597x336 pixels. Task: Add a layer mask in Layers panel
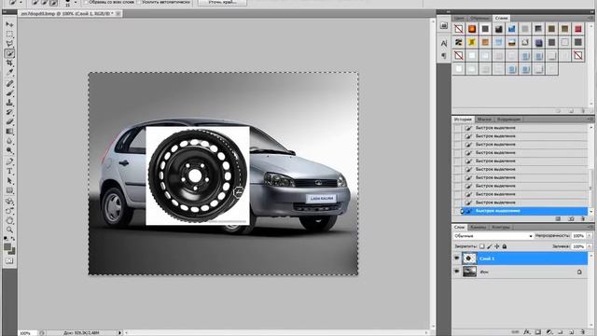tap(537, 332)
